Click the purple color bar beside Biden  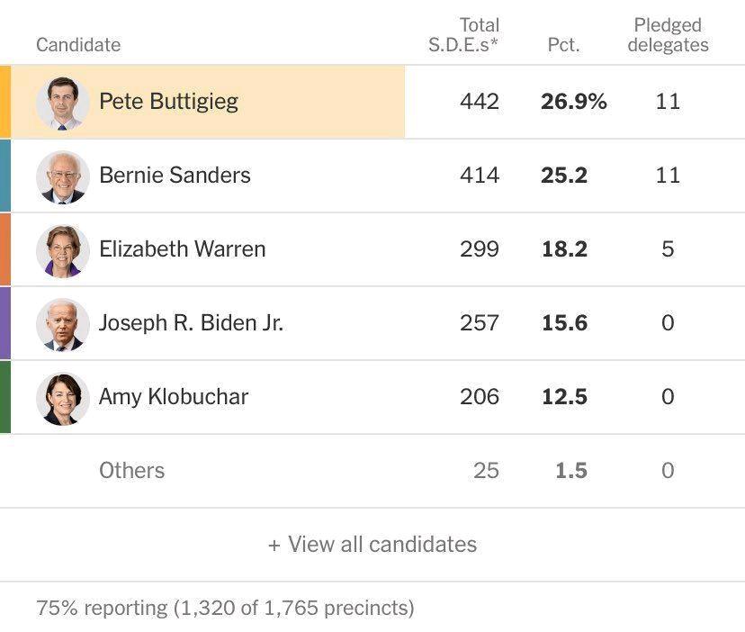[4, 323]
